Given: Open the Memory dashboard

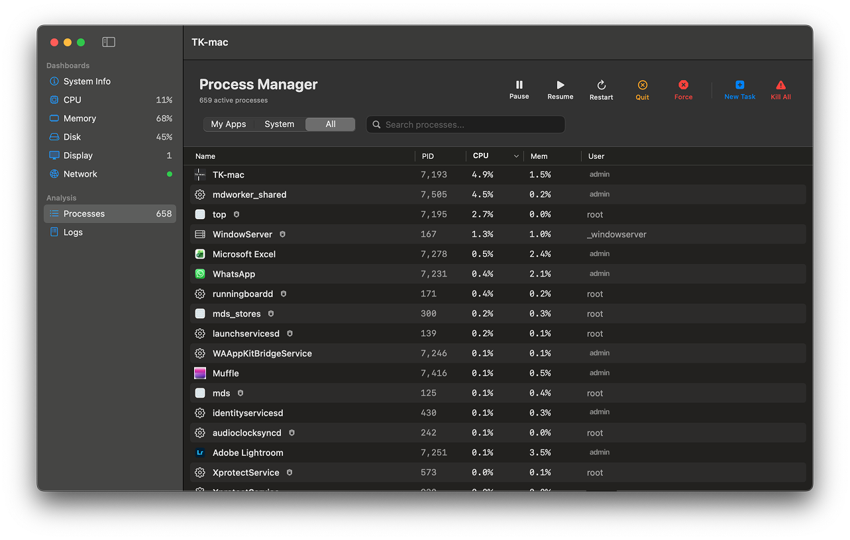Looking at the screenshot, I should [80, 118].
